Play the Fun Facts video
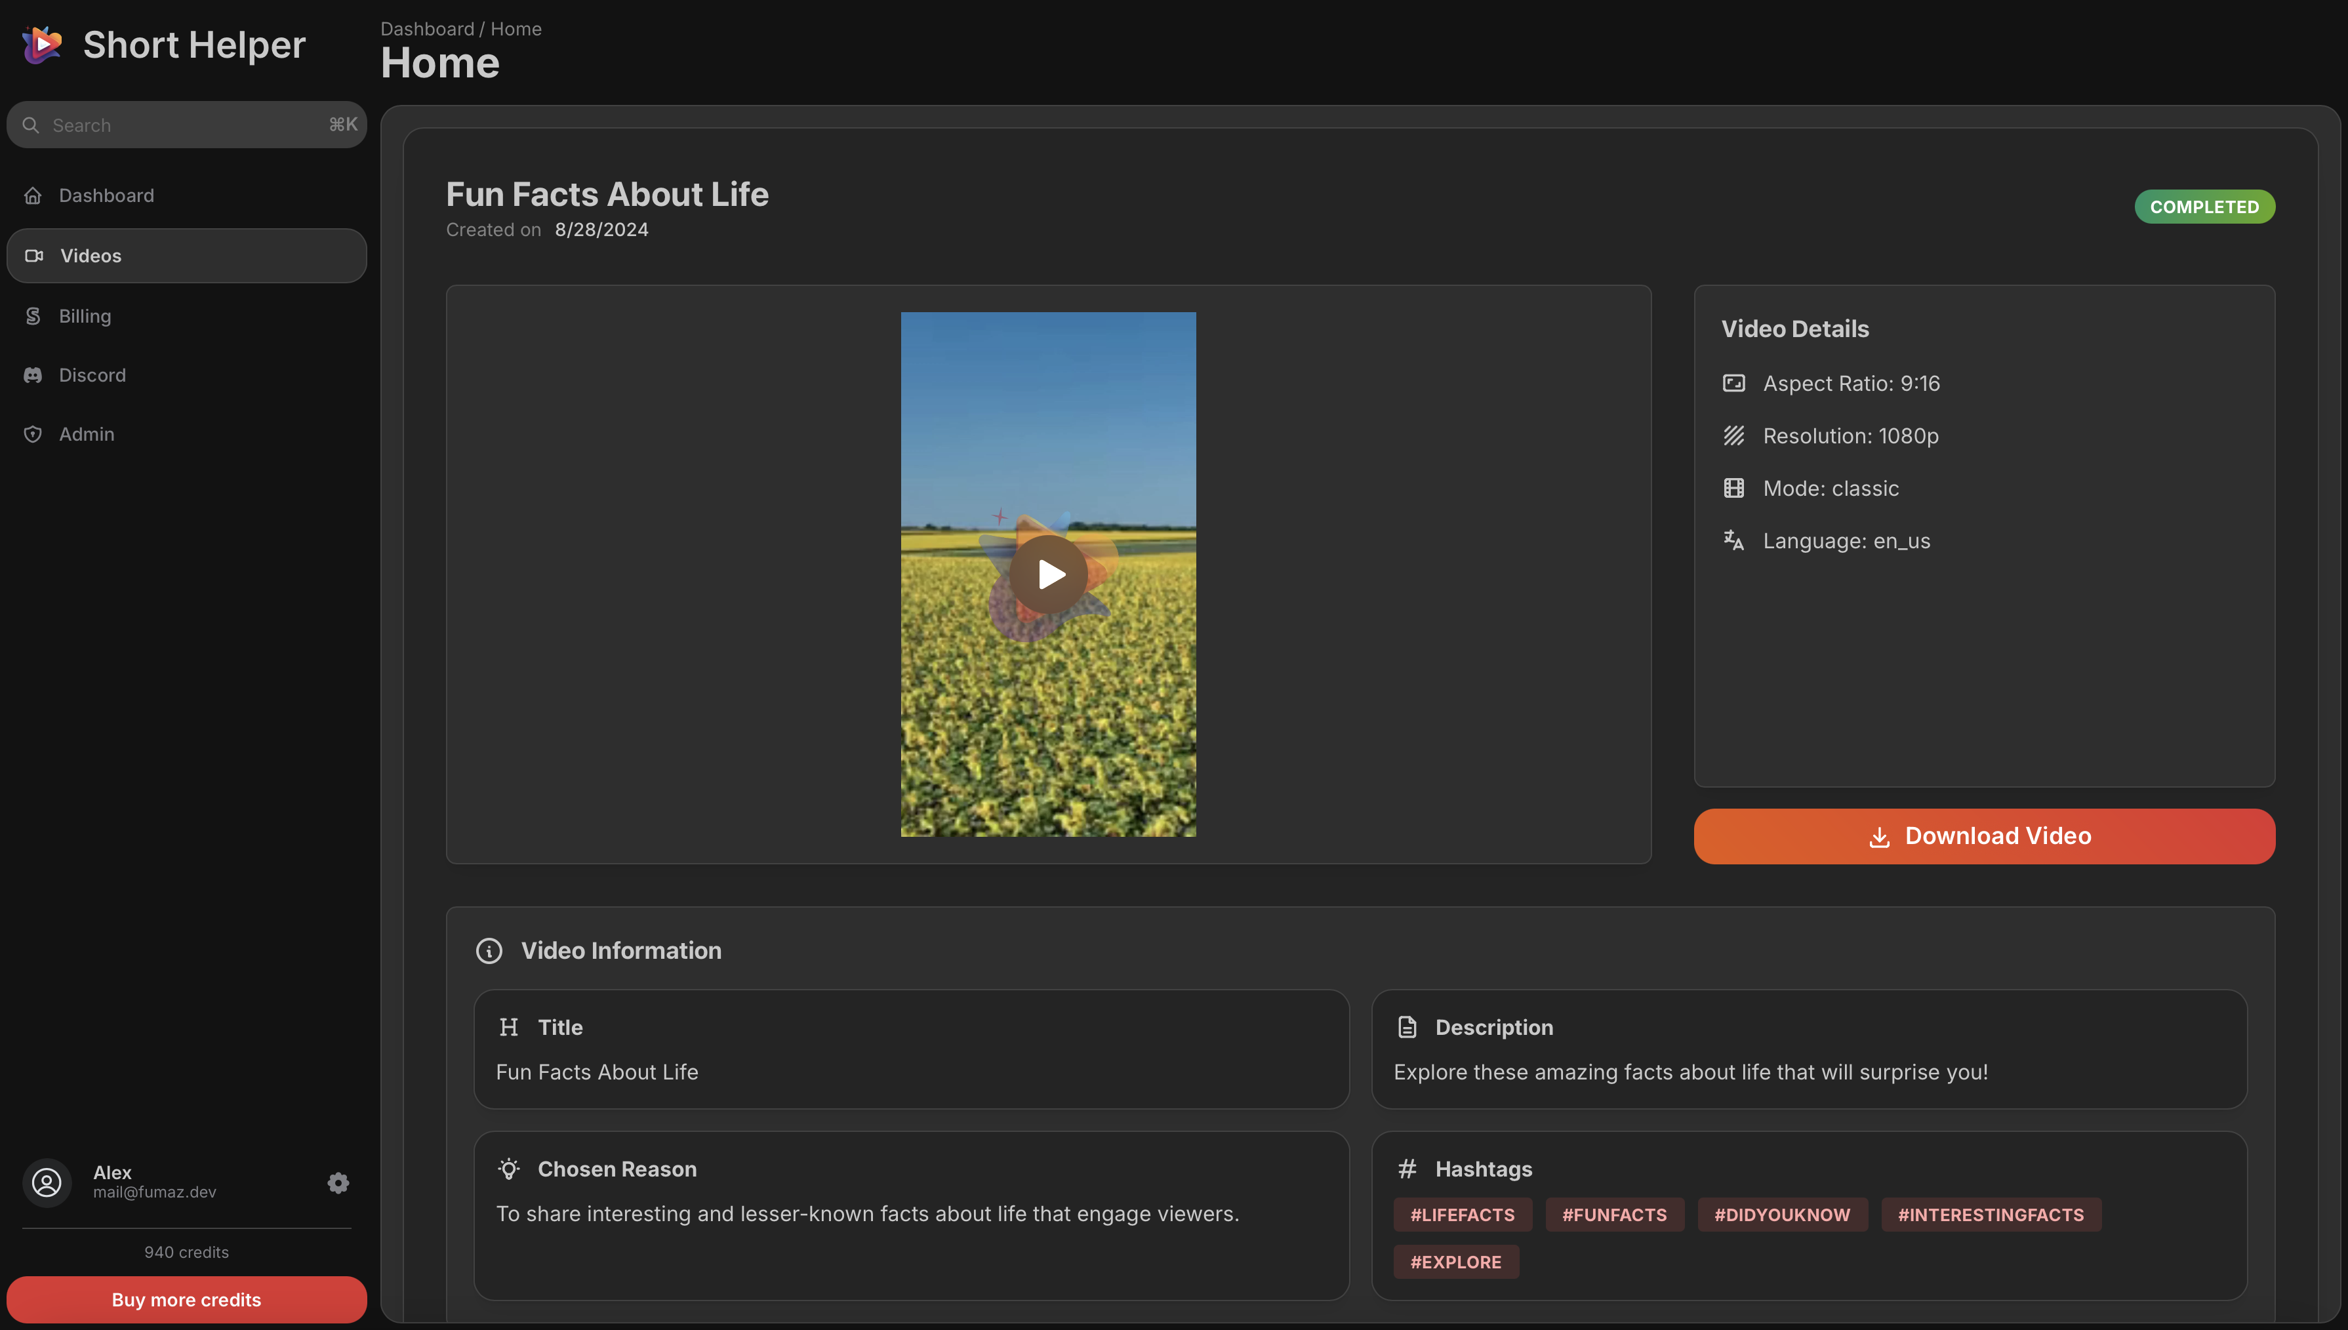Image resolution: width=2348 pixels, height=1330 pixels. coord(1049,574)
